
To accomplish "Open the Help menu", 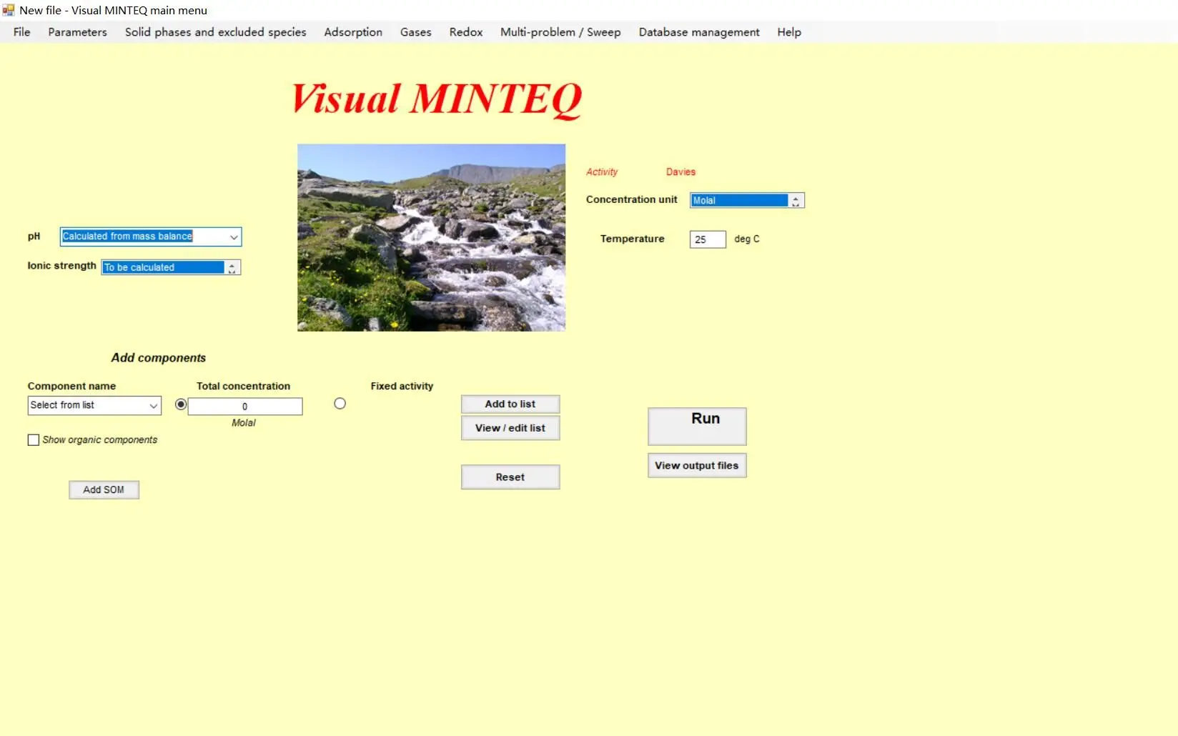I will pyautogui.click(x=788, y=32).
